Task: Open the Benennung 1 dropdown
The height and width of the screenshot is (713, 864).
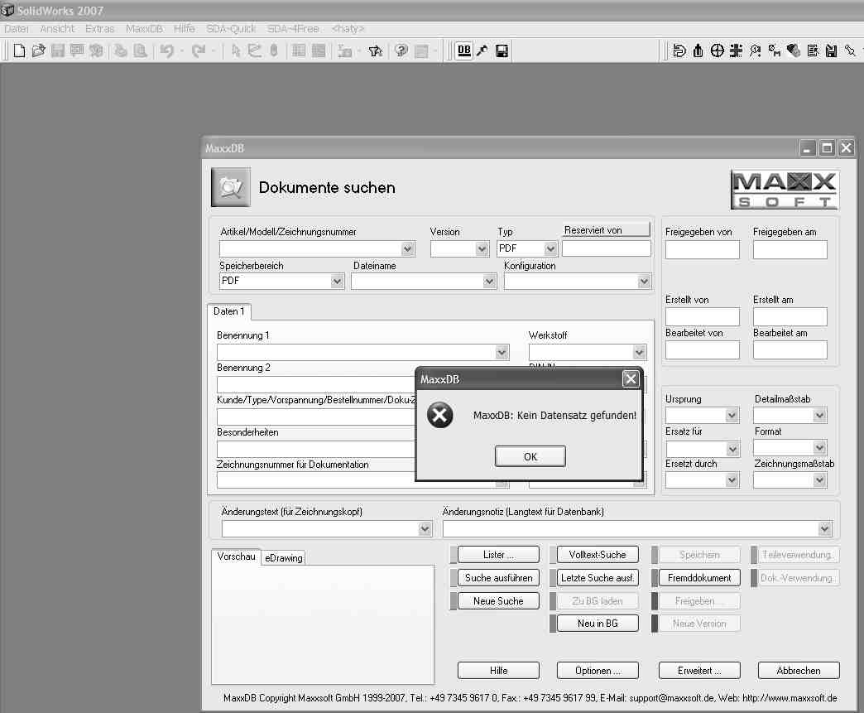Action: pyautogui.click(x=502, y=352)
